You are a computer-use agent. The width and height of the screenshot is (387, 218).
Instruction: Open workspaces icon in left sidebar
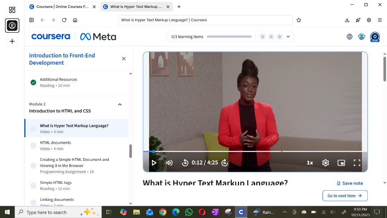(x=12, y=10)
